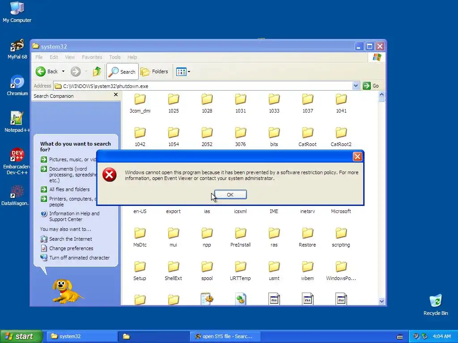Launch Embarcadero Dev-C++ shortcut
Image resolution: width=458 pixels, height=343 pixels.
pos(17,161)
